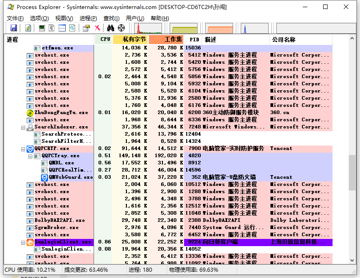Toggle the Show Lower Pane toolbar icon
The image size is (360, 278).
pyautogui.click(x=62, y=28)
